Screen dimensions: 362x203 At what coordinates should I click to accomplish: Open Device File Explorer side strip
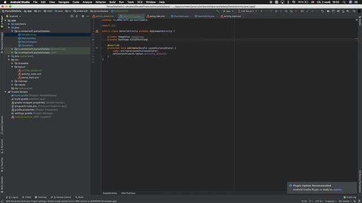360,182
